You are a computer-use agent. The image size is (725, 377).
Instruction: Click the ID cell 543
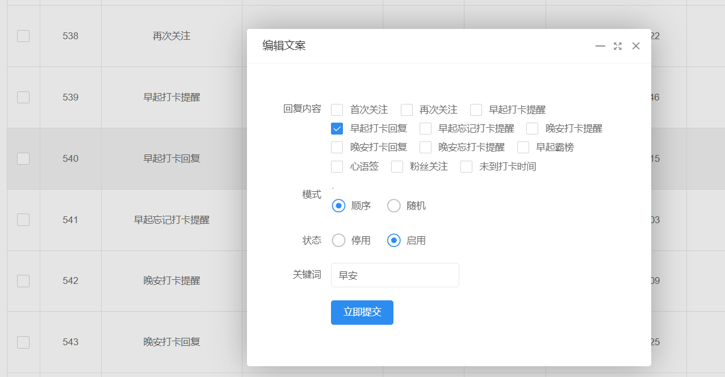point(70,342)
